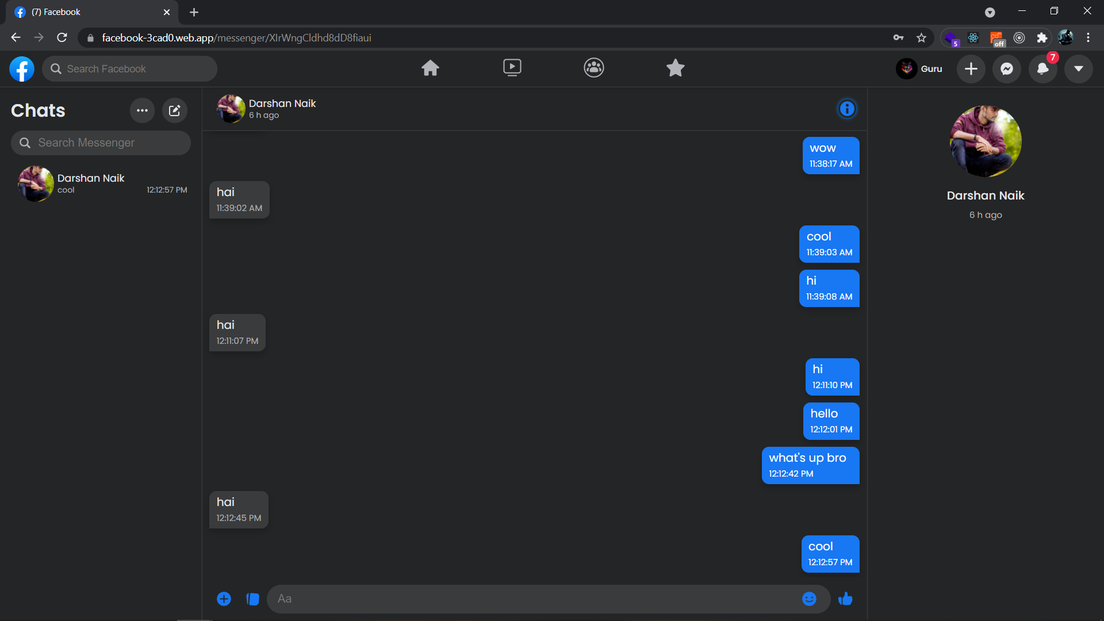Expand the account dropdown arrow
Screen dimensions: 1104x621
point(1079,69)
